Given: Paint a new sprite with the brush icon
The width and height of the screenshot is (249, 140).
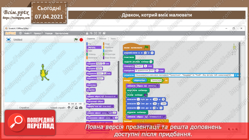Looking at the screenshot, I should click(x=72, y=108).
